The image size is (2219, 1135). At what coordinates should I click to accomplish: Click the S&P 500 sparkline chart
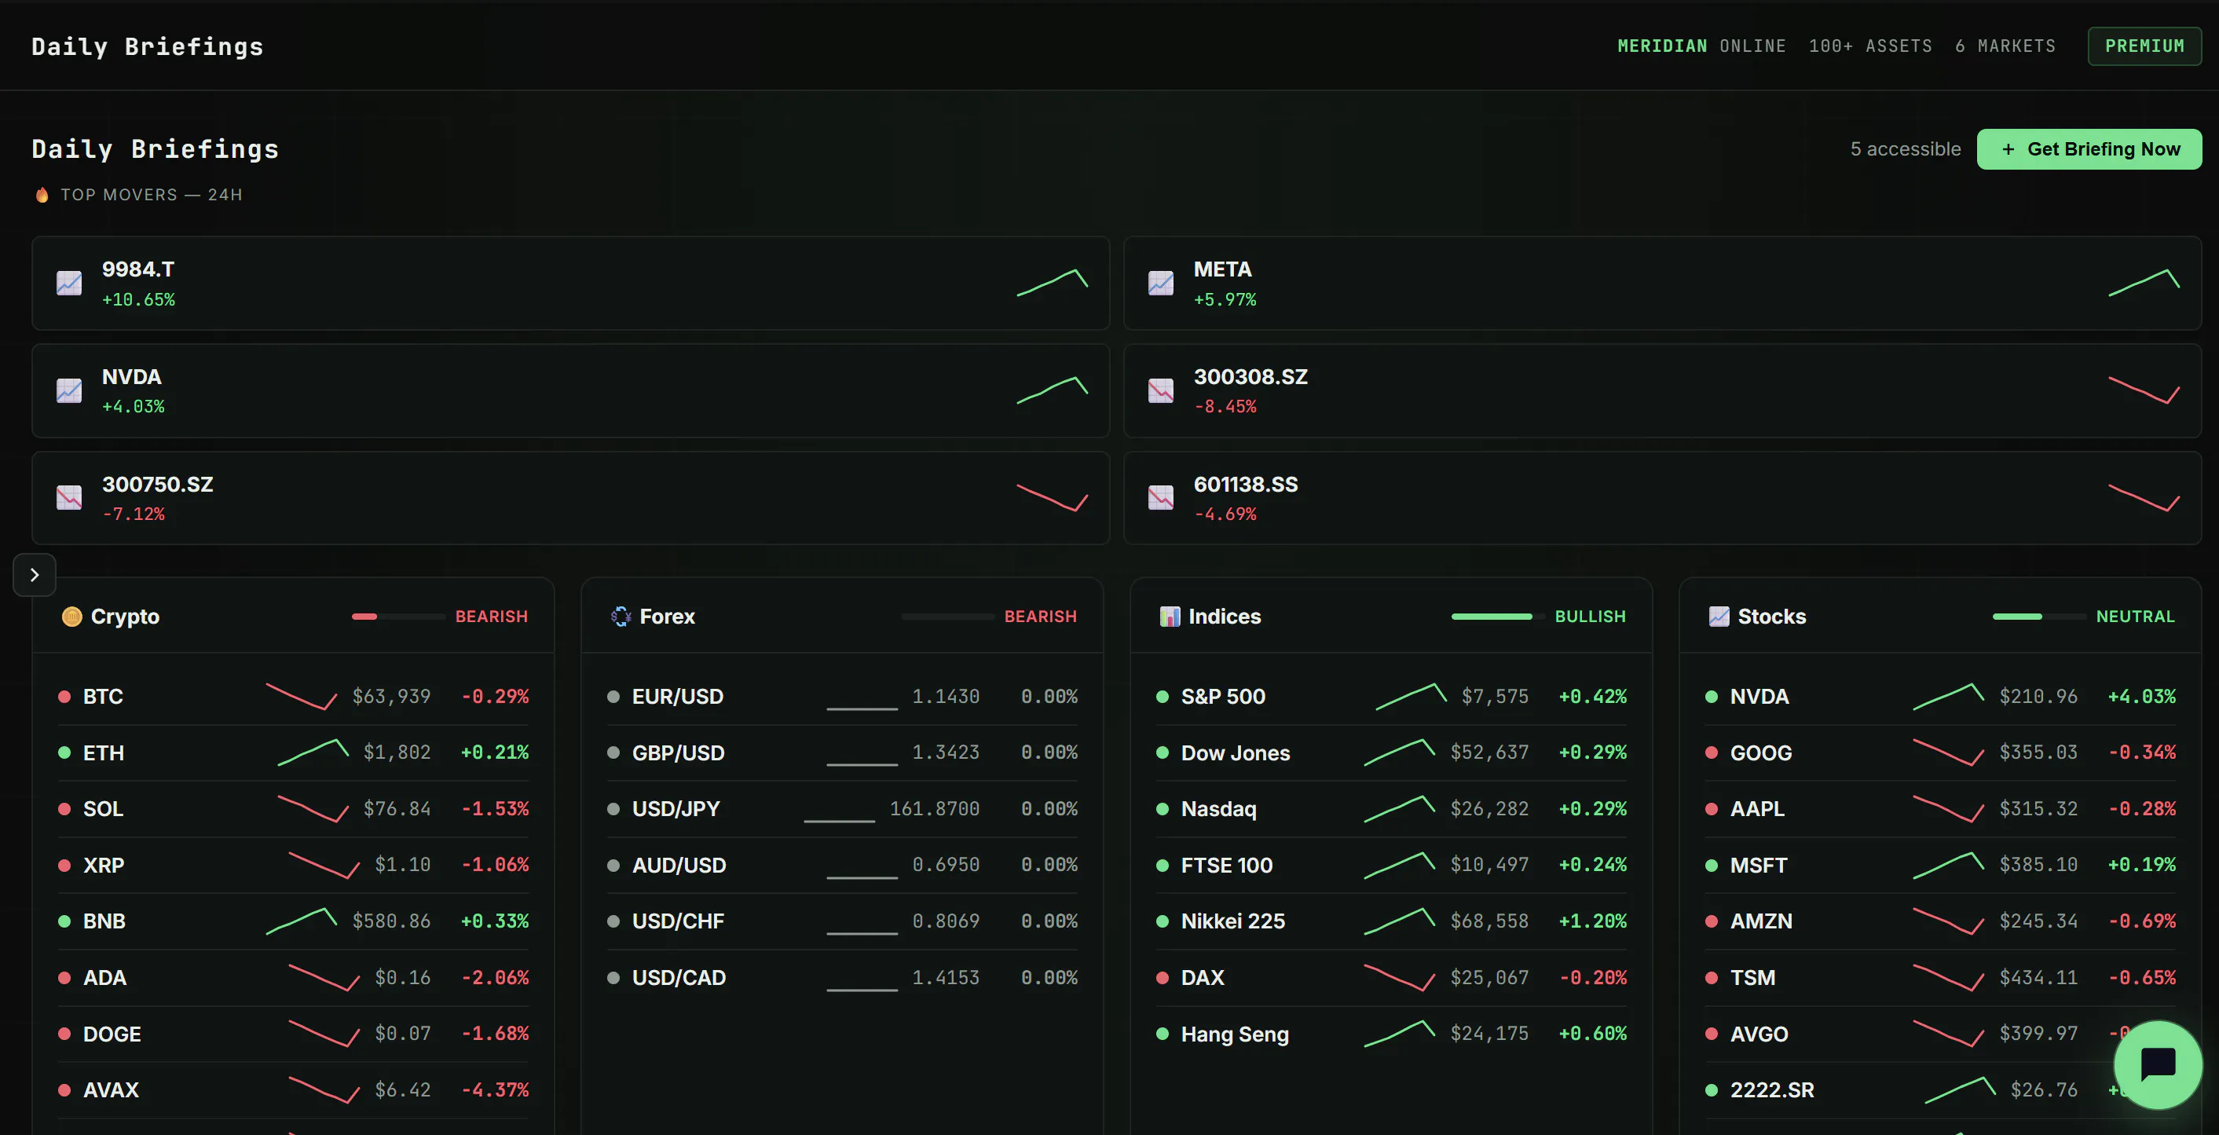(x=1410, y=697)
